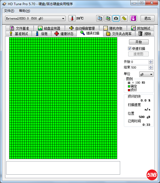This screenshot has height=183, width=160.
Task: Click the thermometer temperature icon
Action: coord(72,18)
